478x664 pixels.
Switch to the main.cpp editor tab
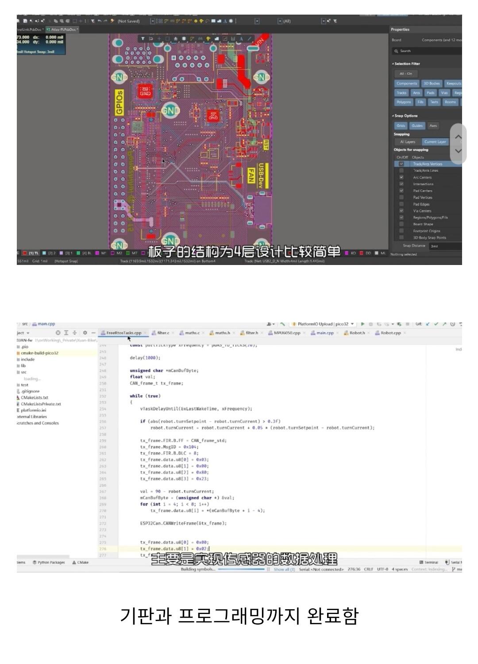[x=324, y=333]
